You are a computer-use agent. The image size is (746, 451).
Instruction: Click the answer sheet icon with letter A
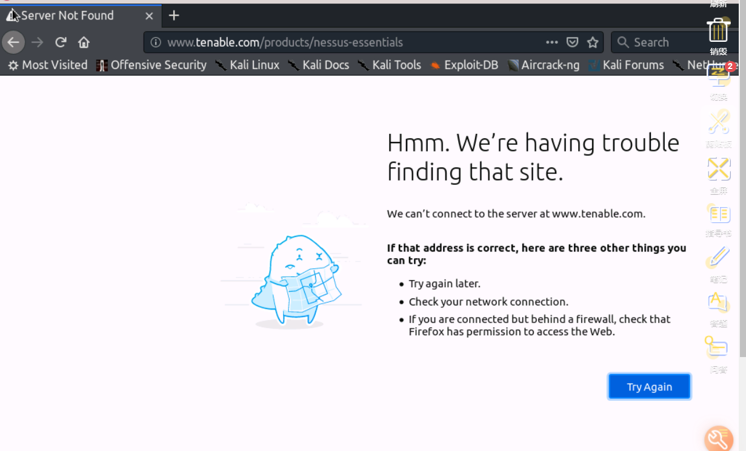point(719,302)
